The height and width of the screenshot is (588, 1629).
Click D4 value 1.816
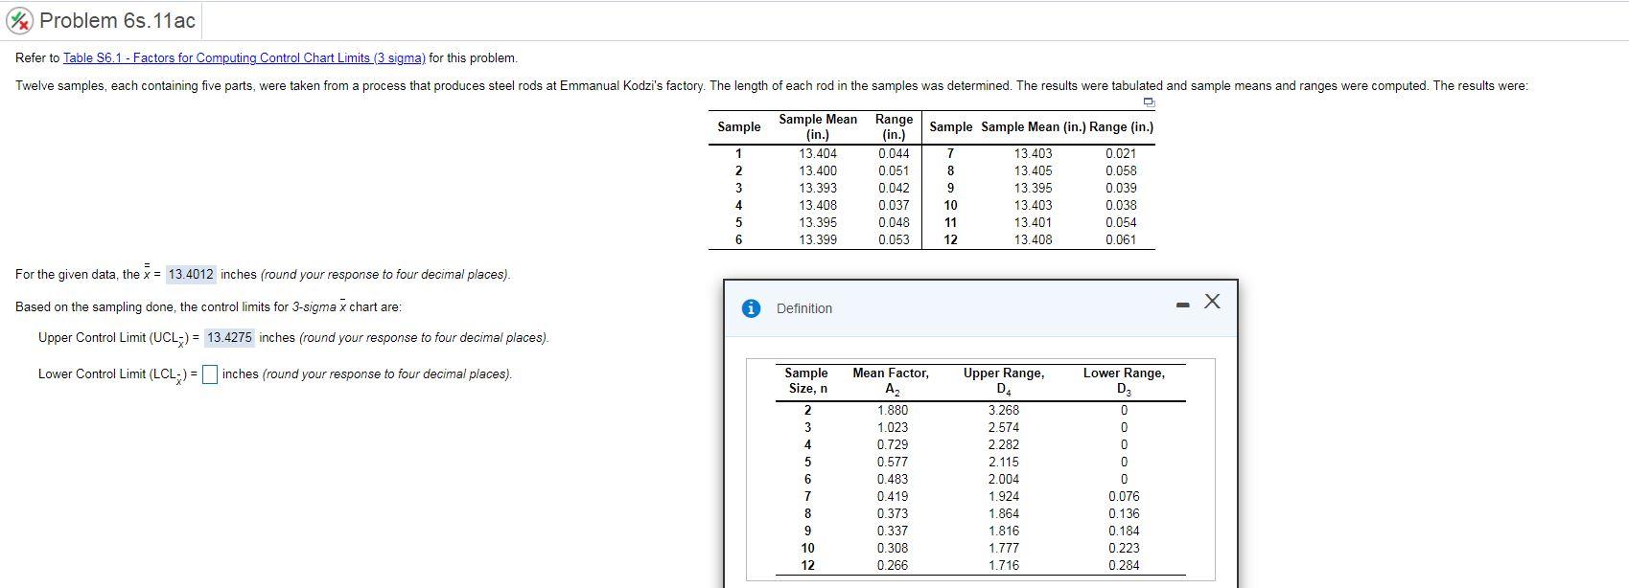click(x=1004, y=531)
